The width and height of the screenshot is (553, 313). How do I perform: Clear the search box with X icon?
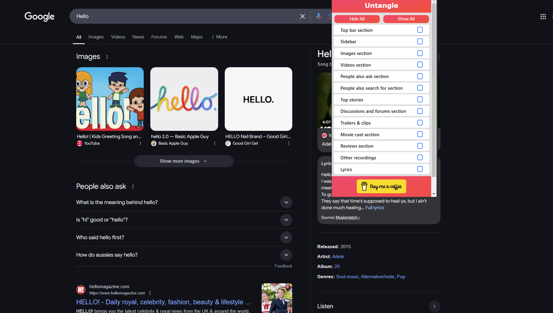(x=302, y=16)
